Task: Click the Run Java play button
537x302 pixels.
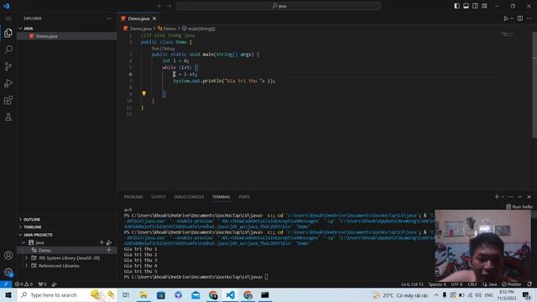Action: click(505, 18)
